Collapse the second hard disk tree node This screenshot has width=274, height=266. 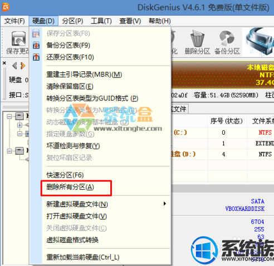pyautogui.click(x=9, y=151)
